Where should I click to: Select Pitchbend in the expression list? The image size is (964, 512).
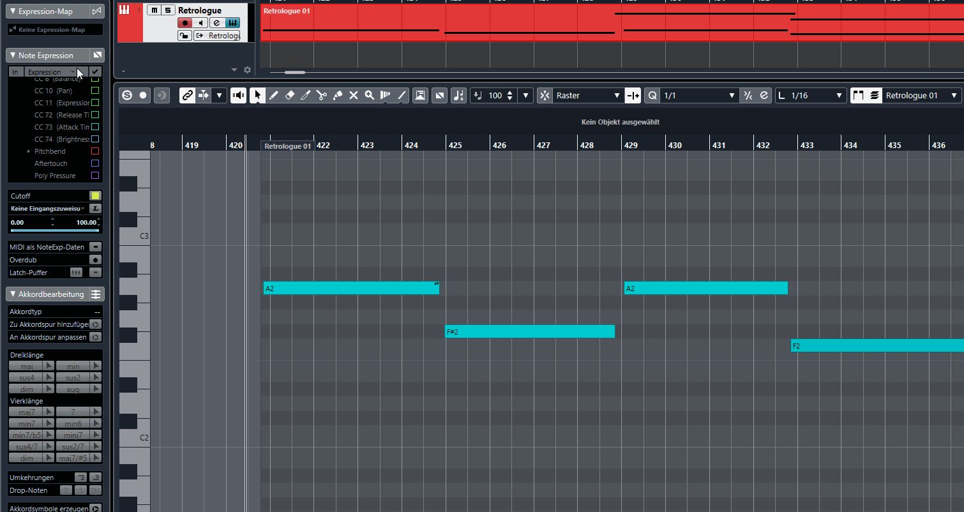tap(50, 151)
